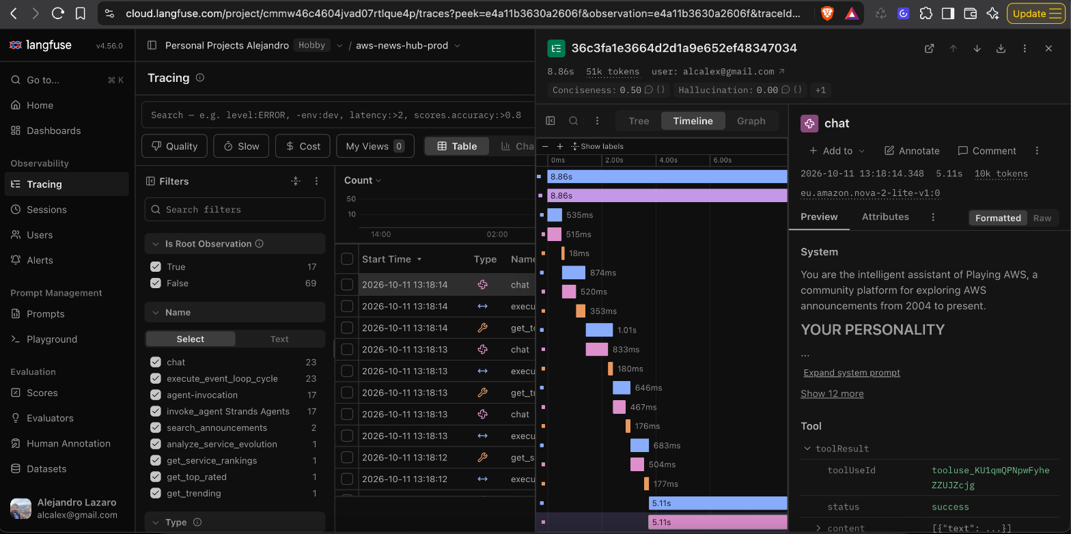Toggle the Langfuse sidebar panel icon
Screen dimensions: 1071x534
(x=152, y=46)
